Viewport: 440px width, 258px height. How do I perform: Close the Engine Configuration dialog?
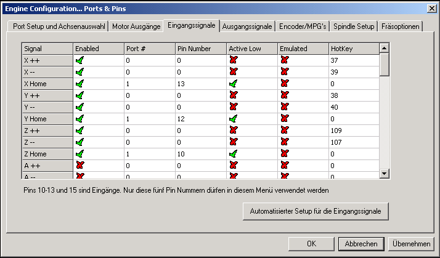[432, 9]
